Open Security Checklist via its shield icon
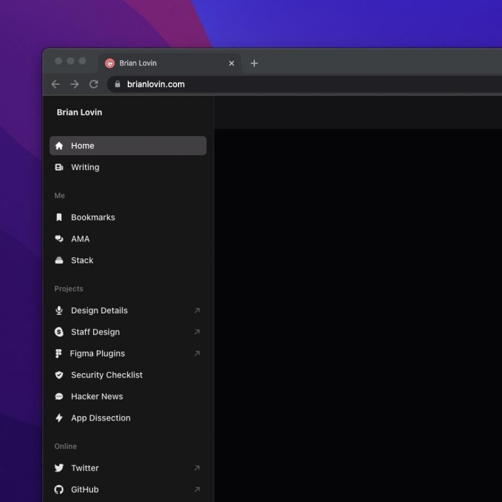This screenshot has height=502, width=502. pos(59,375)
